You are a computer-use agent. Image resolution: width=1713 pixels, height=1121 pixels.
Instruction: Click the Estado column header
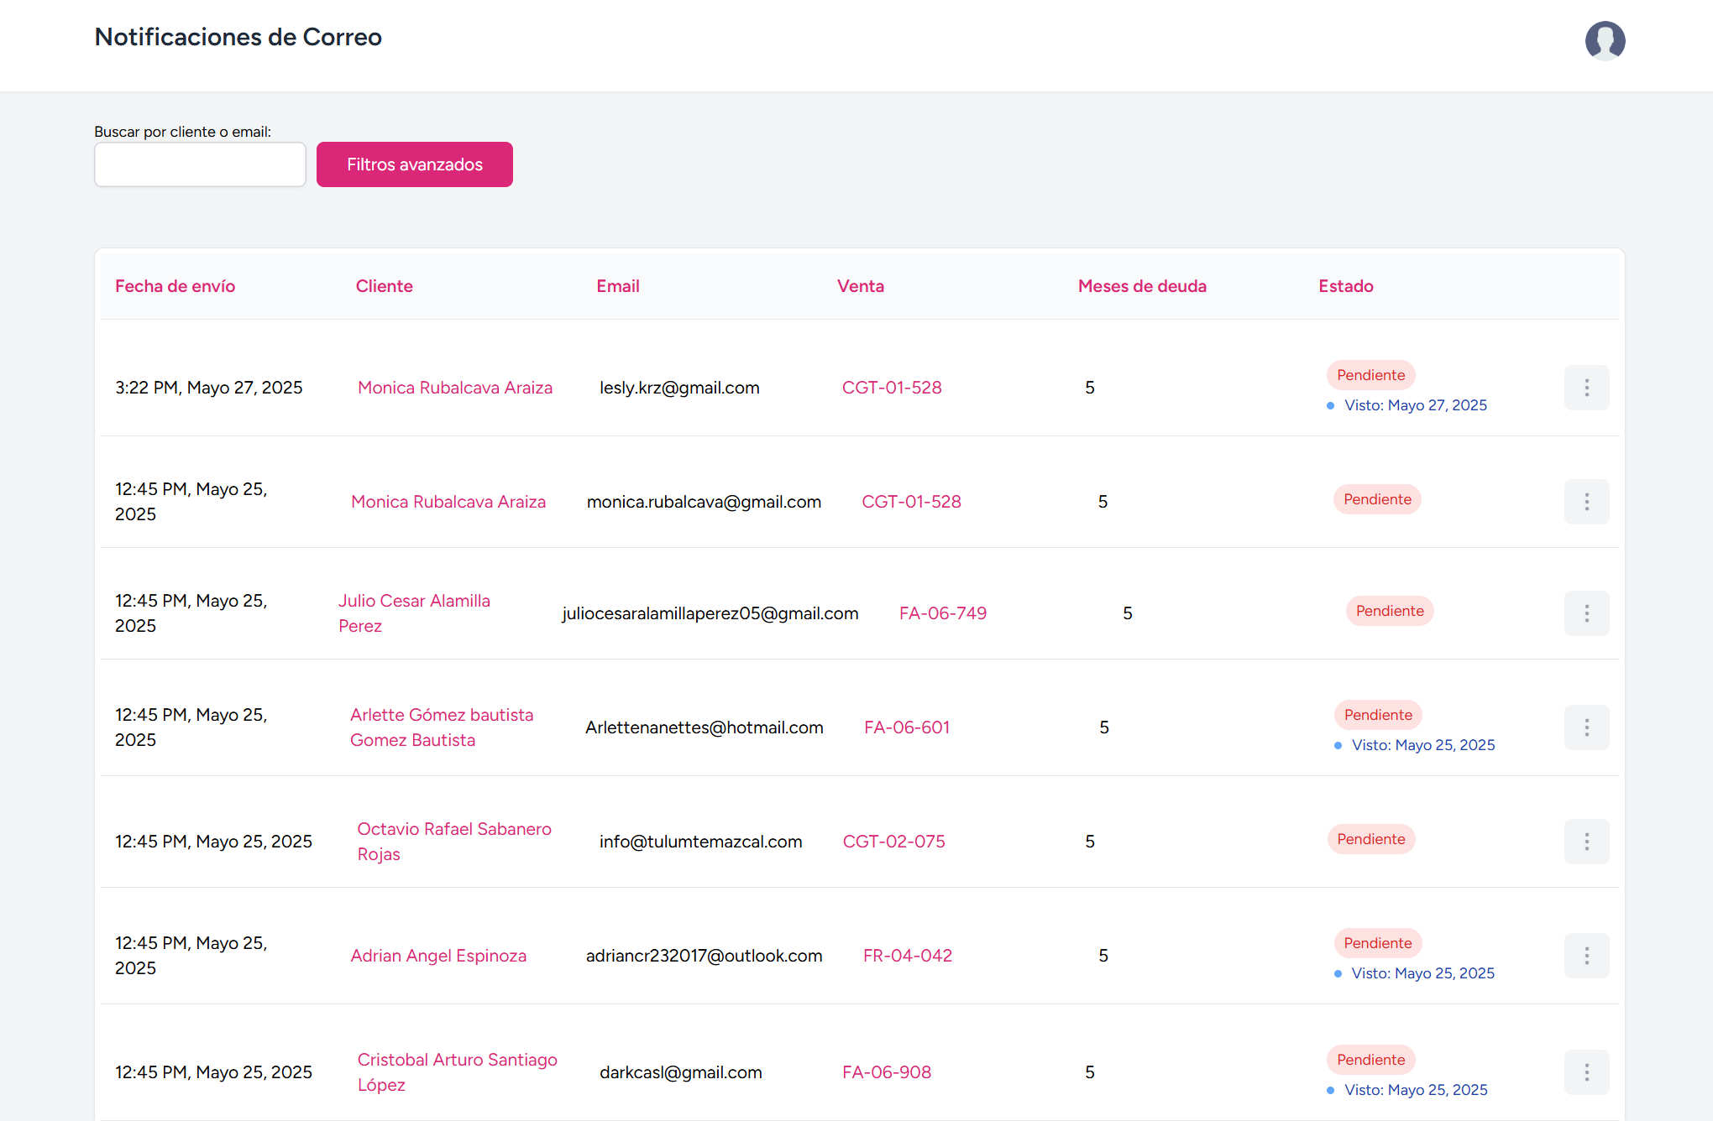1345,286
